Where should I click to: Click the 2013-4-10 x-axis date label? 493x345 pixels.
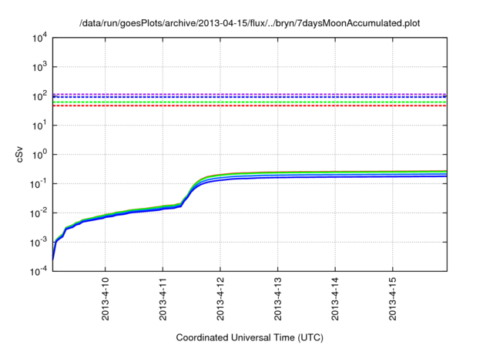coord(105,299)
